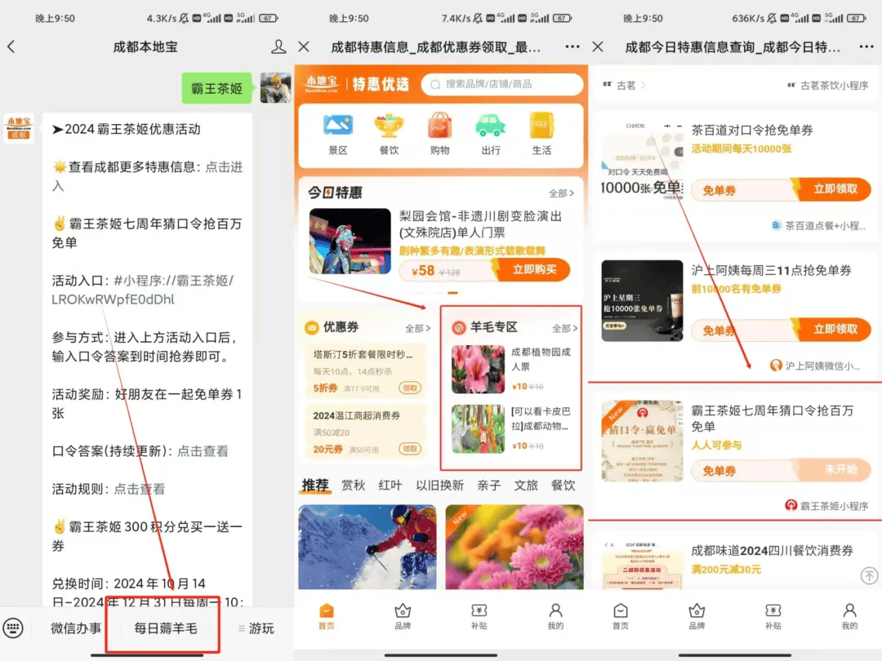Tap the 本地宝 sender avatar in the chat
This screenshot has height=661, width=882.
pos(19,129)
